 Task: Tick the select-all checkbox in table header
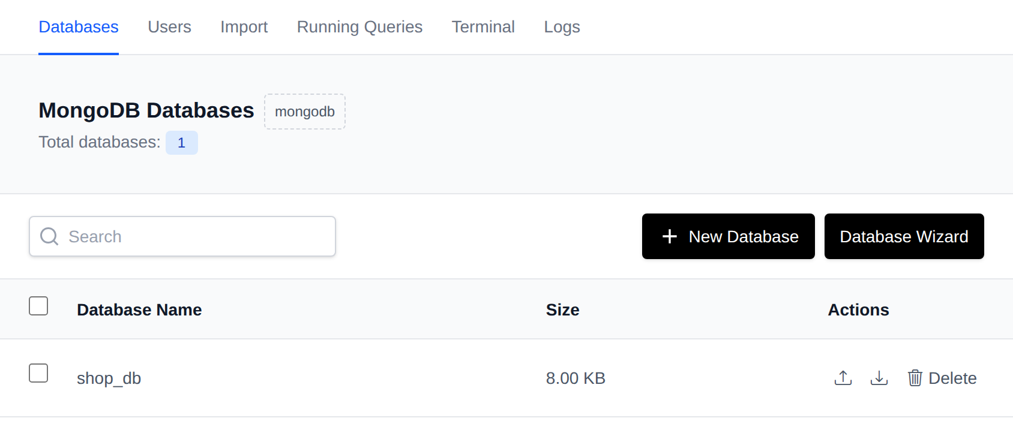(x=38, y=306)
